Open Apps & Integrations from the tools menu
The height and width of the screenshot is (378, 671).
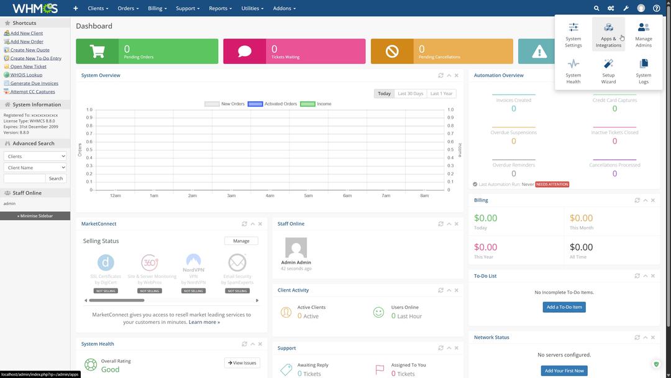(x=608, y=34)
